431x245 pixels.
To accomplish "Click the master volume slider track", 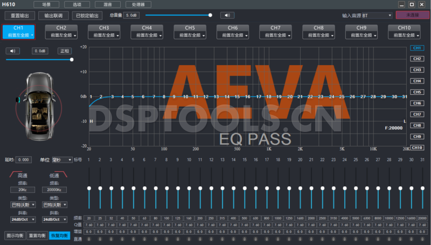I will 178,15.
